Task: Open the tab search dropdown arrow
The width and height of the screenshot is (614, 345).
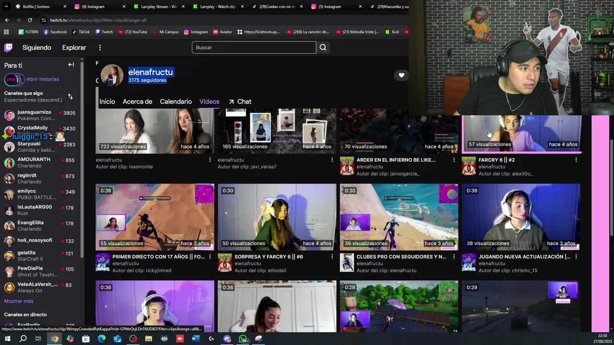Action: 6,7
